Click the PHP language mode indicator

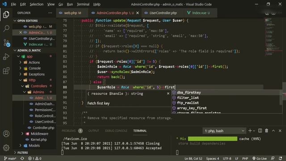tap(245, 158)
